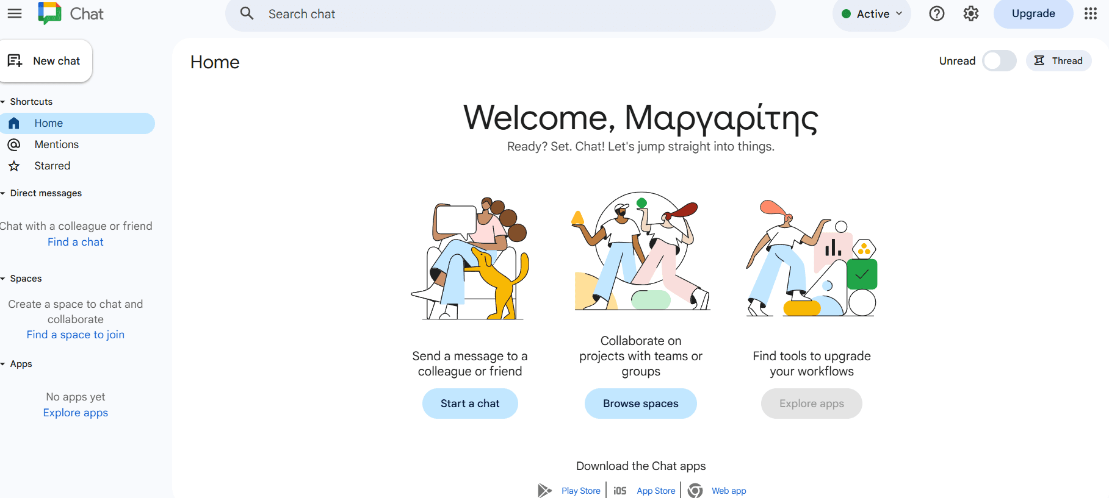1109x498 pixels.
Task: Click the person with dog illustration
Action: (x=470, y=257)
